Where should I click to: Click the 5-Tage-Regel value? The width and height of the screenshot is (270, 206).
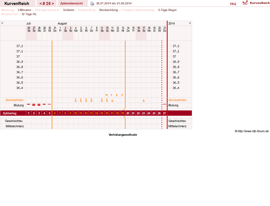[167, 10]
